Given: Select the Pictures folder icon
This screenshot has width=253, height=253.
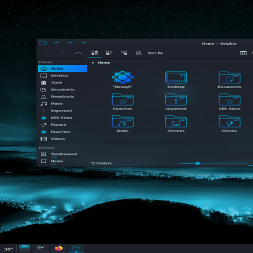Looking at the screenshot, I should point(176,121).
